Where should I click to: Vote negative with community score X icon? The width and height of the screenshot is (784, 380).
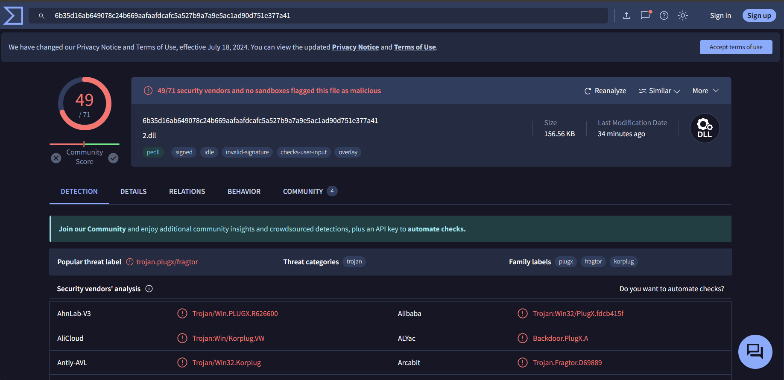(56, 158)
